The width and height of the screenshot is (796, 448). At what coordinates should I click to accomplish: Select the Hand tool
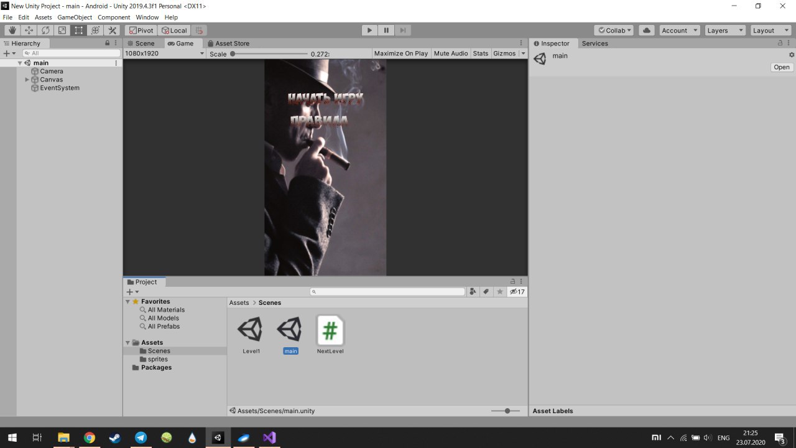[12, 30]
